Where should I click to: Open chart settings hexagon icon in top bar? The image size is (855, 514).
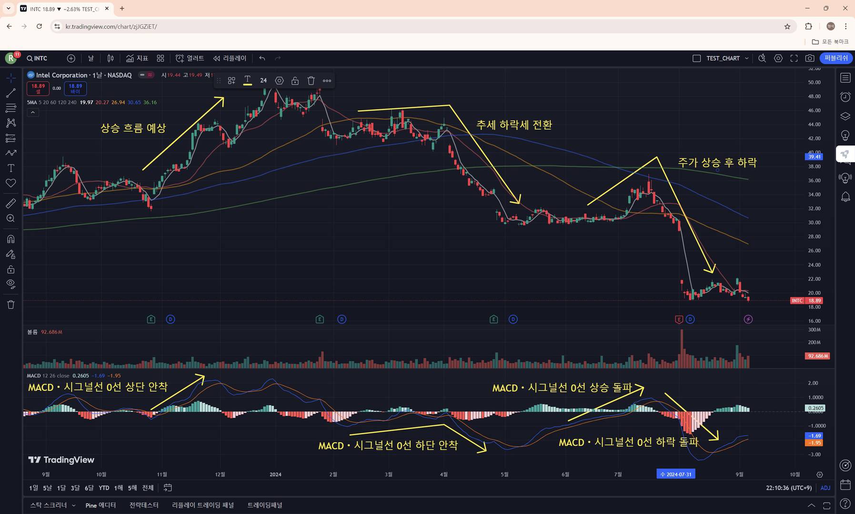(x=778, y=58)
